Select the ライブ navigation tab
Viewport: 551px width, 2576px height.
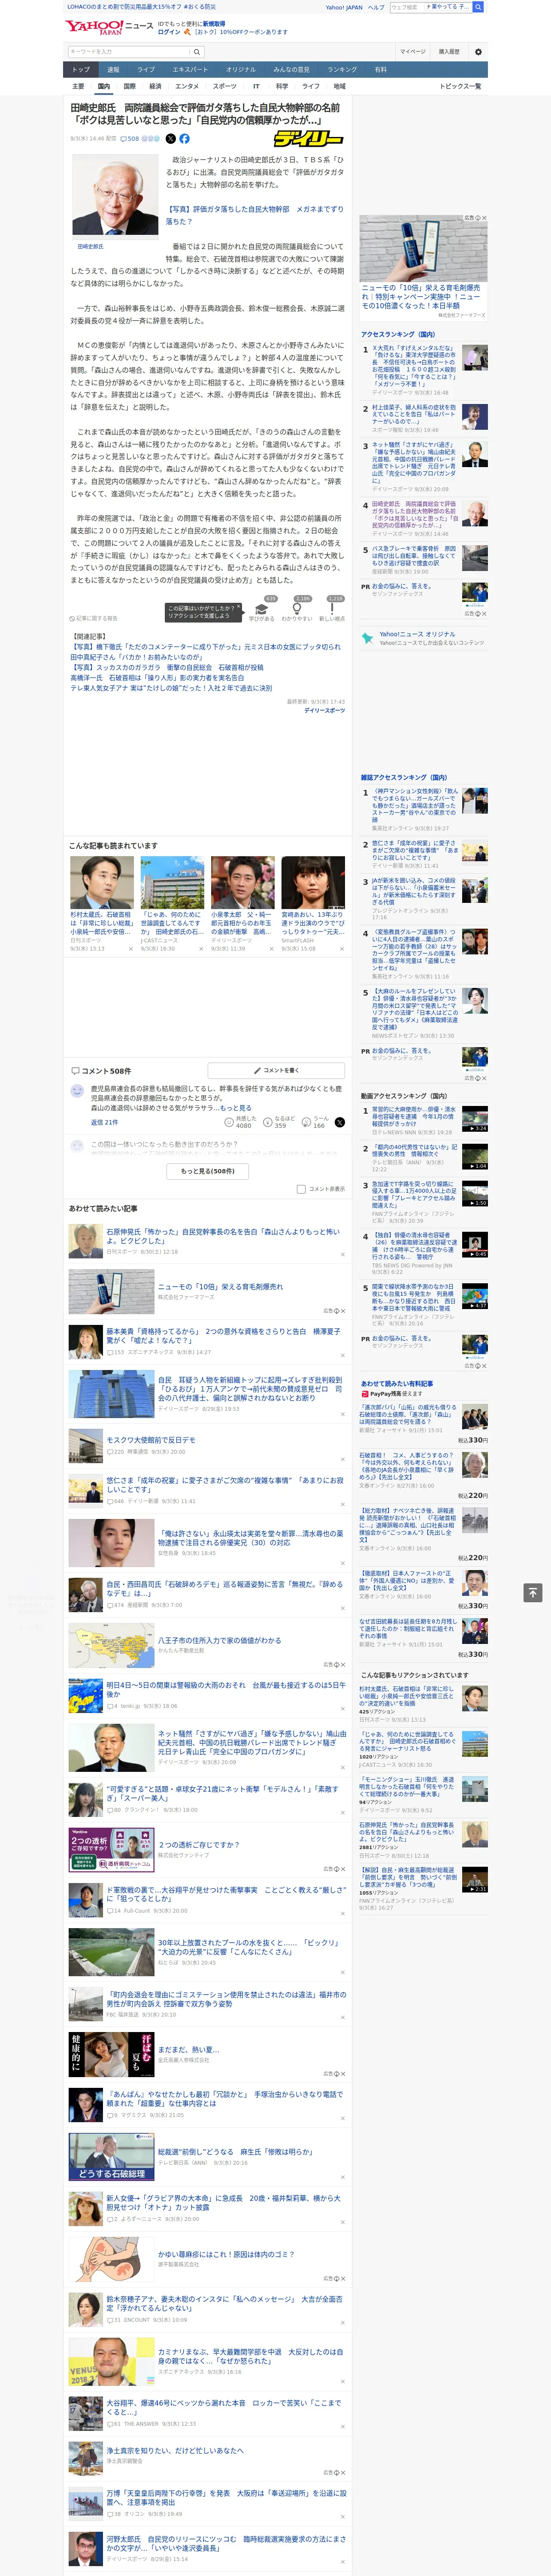pos(146,70)
